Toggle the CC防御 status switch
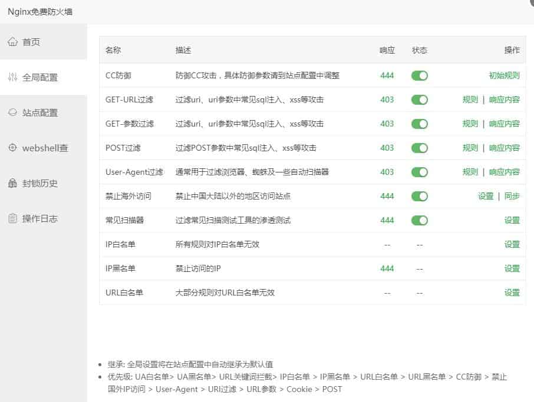This screenshot has width=534, height=402. tap(419, 76)
